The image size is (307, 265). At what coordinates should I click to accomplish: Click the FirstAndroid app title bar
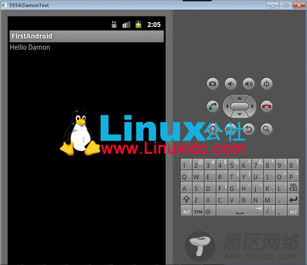click(86, 36)
